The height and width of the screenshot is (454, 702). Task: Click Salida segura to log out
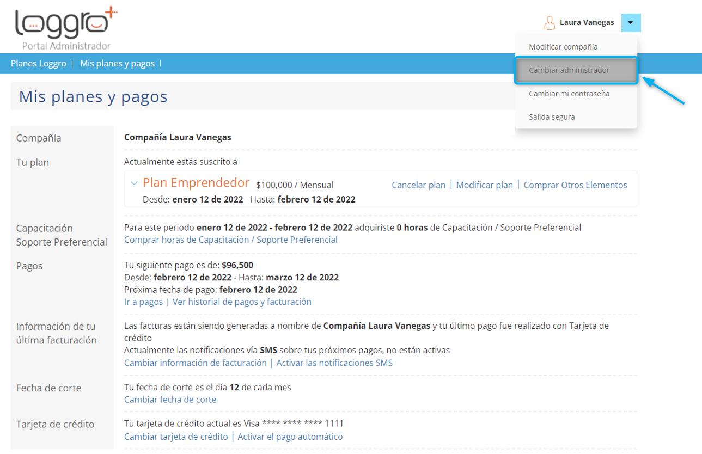(552, 117)
